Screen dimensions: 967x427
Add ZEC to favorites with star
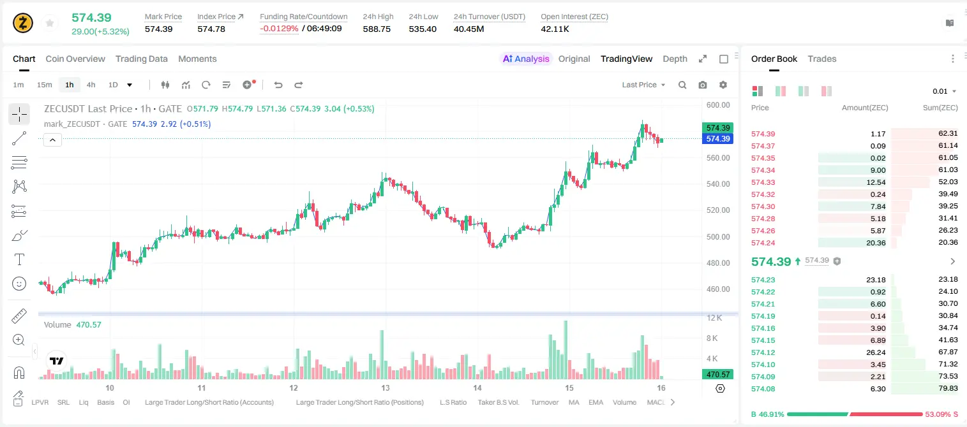(x=50, y=24)
